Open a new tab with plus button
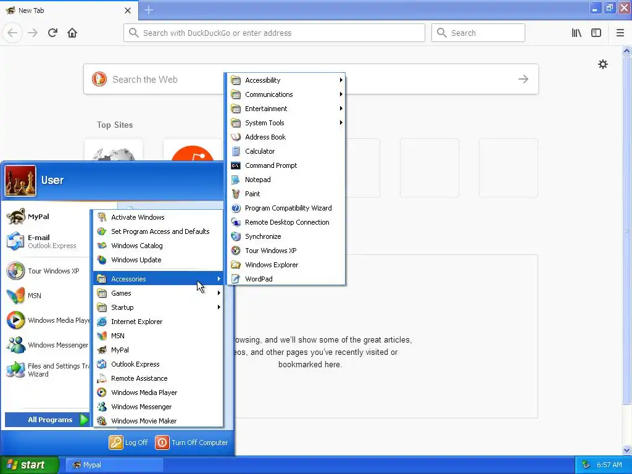 [x=149, y=10]
